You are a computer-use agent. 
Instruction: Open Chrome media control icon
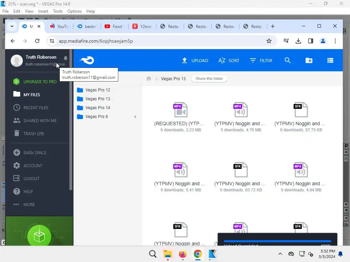click(286, 41)
